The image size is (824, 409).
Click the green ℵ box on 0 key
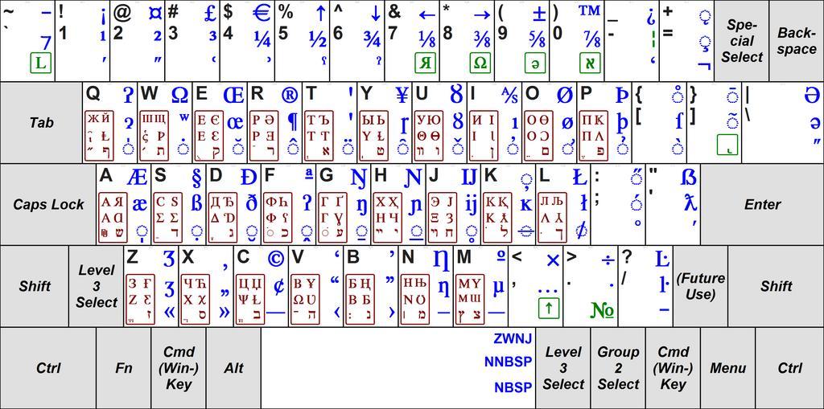[x=591, y=63]
